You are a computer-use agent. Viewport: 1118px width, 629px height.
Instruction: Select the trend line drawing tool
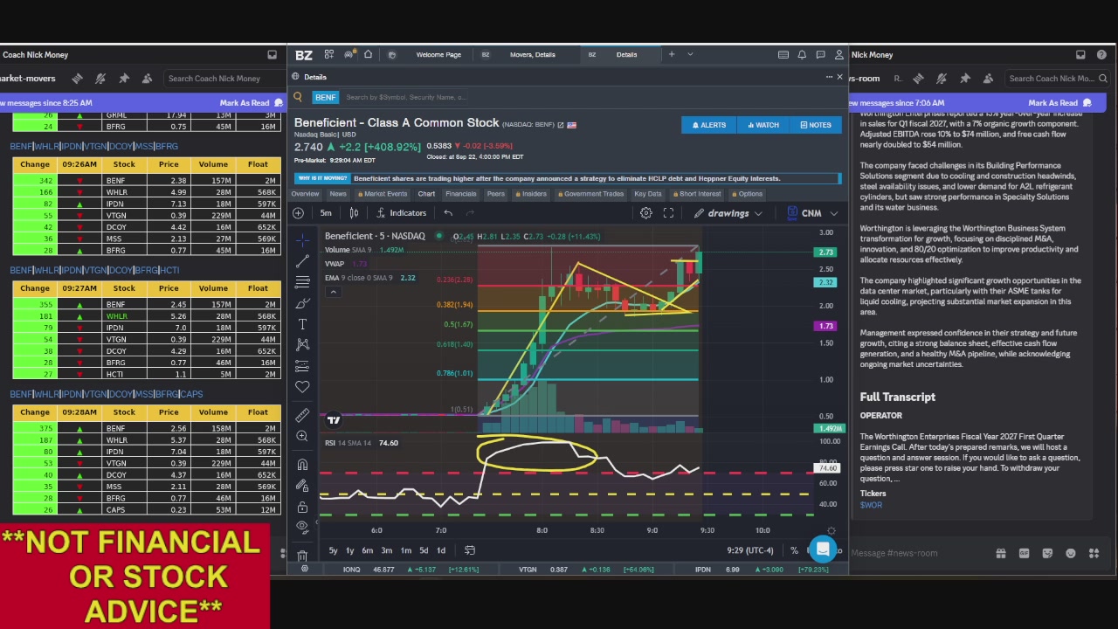pos(302,260)
